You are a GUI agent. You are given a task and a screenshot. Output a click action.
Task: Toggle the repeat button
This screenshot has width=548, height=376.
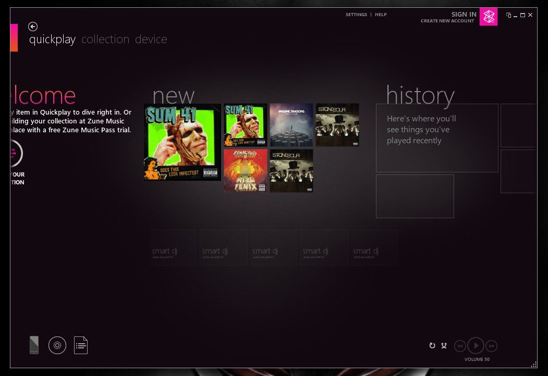pyautogui.click(x=432, y=345)
